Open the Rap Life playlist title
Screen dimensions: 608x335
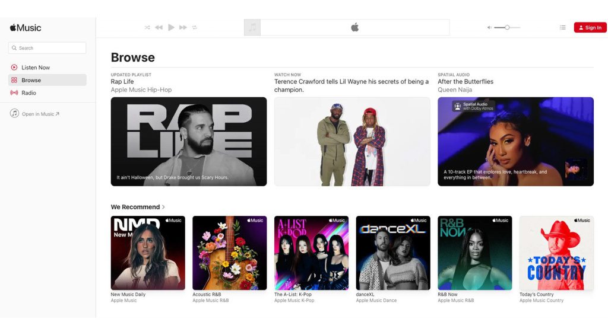(122, 82)
